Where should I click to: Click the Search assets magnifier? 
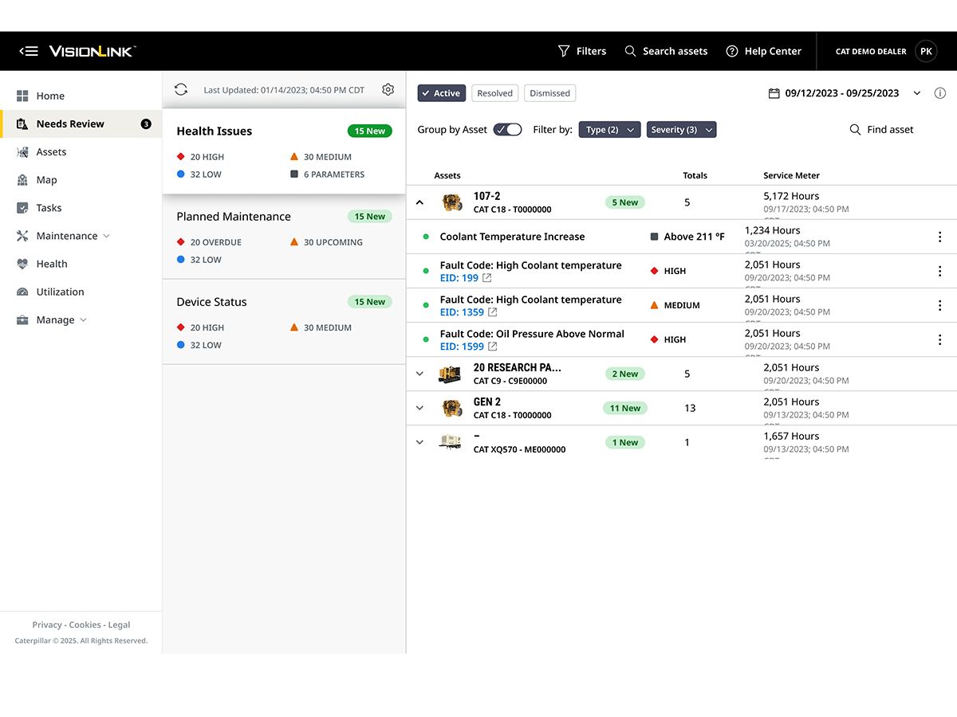click(630, 51)
